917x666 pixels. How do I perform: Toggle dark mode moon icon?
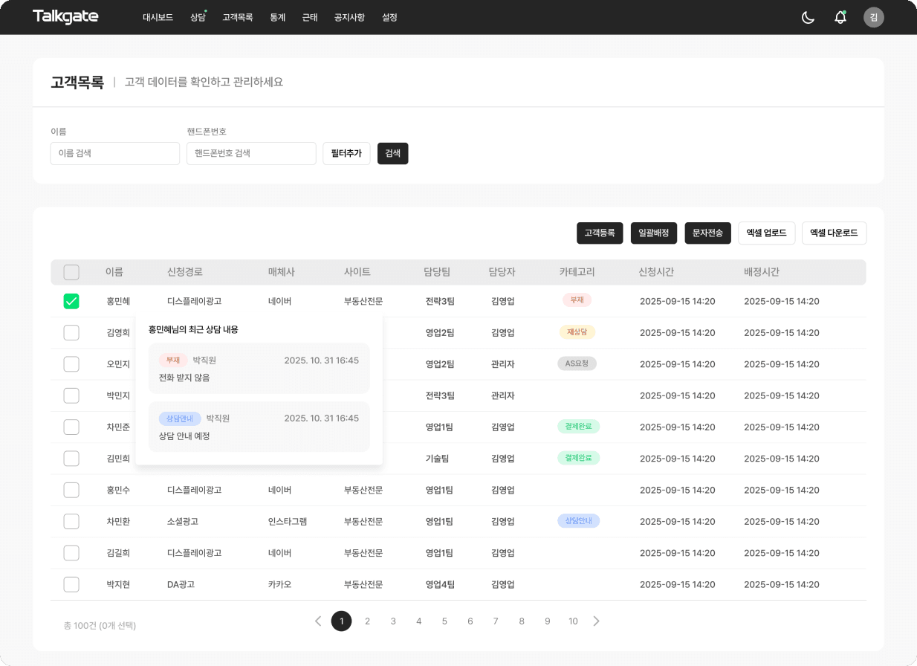(x=808, y=17)
